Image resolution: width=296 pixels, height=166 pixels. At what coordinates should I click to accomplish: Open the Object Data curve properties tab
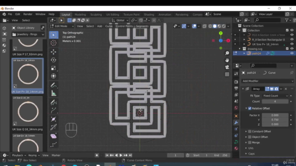tap(236, 142)
